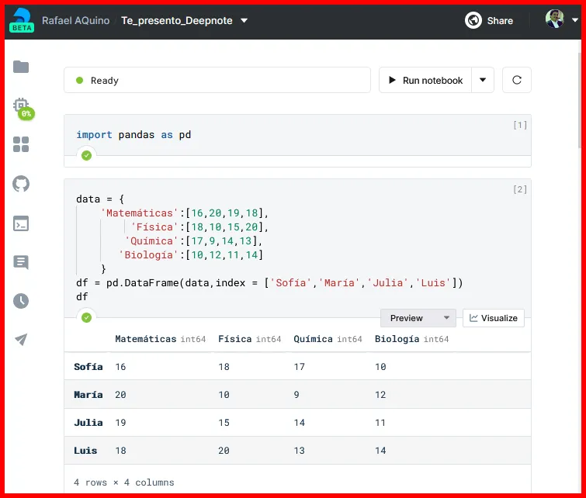Open the Publish paper plane icon
Viewport: 586px width, 498px height.
(x=21, y=339)
